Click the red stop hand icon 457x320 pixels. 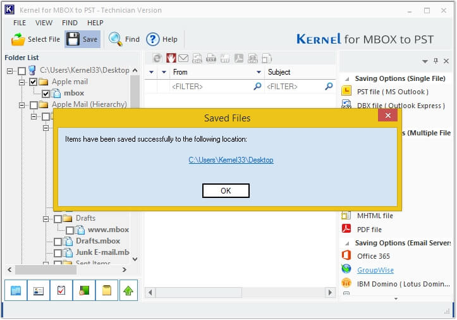tap(171, 58)
